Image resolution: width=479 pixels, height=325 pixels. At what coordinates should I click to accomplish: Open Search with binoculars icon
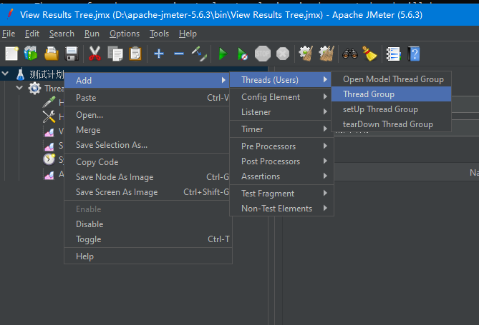350,54
